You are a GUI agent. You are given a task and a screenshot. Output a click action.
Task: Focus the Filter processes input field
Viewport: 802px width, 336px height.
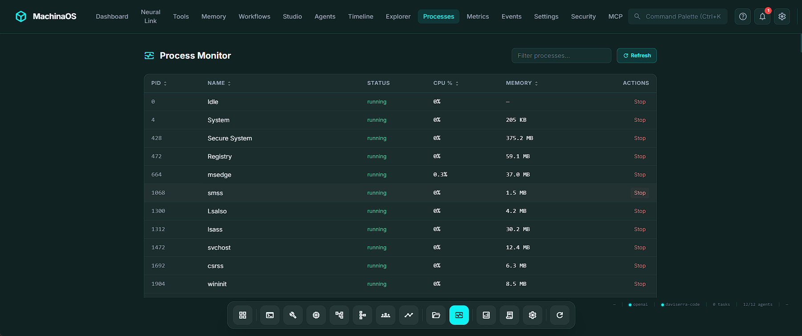click(561, 56)
